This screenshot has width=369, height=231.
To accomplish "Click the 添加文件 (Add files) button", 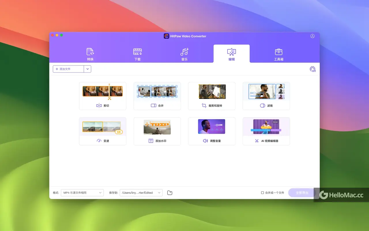I will [x=68, y=69].
